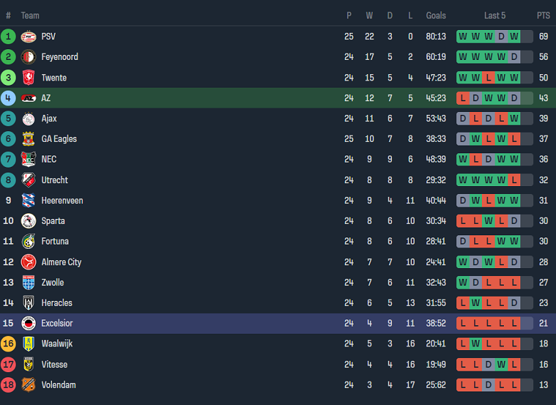Click the Feyenoord club crest
Image resolution: width=556 pixels, height=405 pixels.
pyautogui.click(x=29, y=57)
